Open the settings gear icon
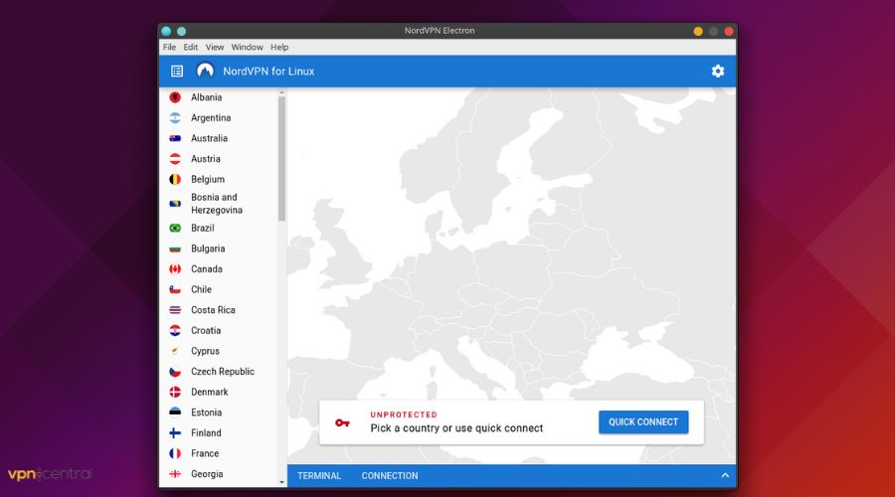This screenshot has width=895, height=497. pos(717,72)
